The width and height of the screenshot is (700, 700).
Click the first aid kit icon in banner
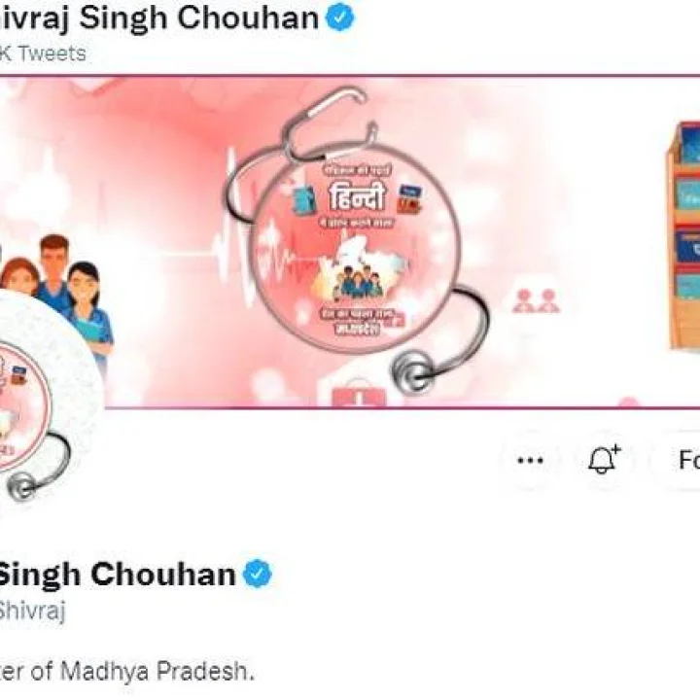(360, 394)
